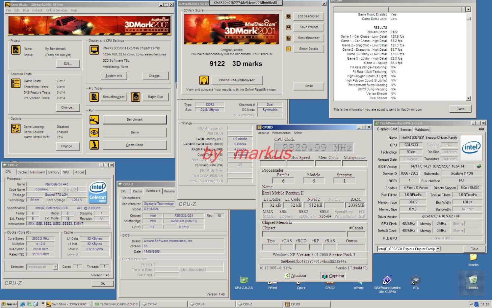Click the Online ResultBrowser button
This screenshot has height=308, width=492.
pyautogui.click(x=237, y=80)
